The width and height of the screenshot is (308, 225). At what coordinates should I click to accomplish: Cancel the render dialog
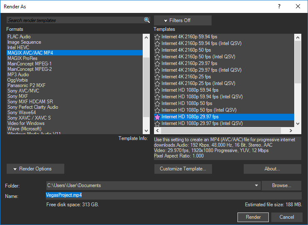[287, 217]
